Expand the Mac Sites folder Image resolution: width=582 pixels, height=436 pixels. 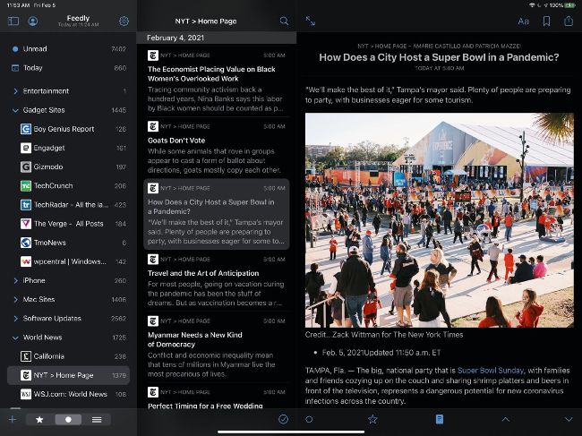point(15,299)
